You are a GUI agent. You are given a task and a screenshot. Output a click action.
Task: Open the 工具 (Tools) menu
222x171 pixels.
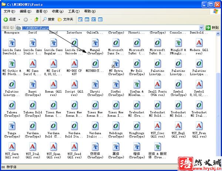(74, 11)
